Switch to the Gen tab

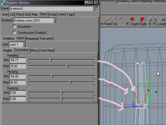click(x=5, y=14)
